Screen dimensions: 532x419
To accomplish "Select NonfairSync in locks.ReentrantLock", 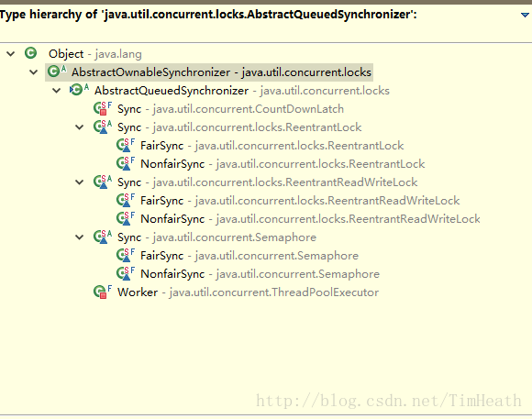I will pyautogui.click(x=283, y=164).
